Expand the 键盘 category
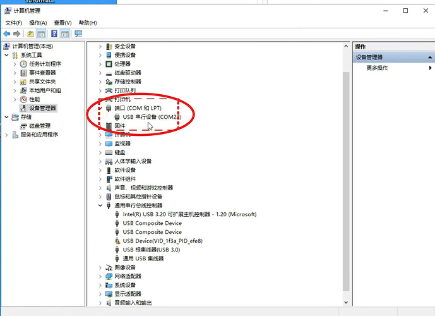435x316 pixels. (x=100, y=152)
